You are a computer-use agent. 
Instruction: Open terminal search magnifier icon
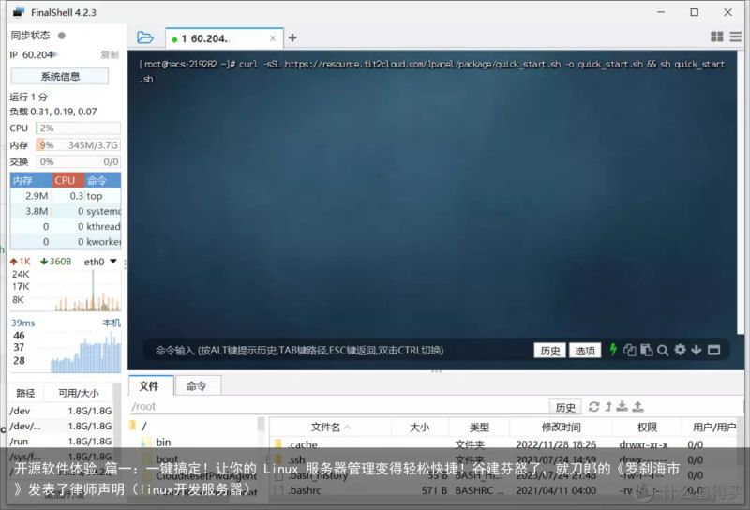click(x=663, y=351)
